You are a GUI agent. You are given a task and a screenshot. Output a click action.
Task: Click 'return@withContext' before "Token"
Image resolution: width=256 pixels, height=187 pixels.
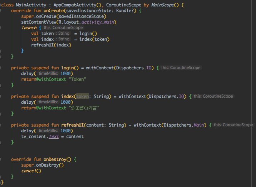[44, 79]
